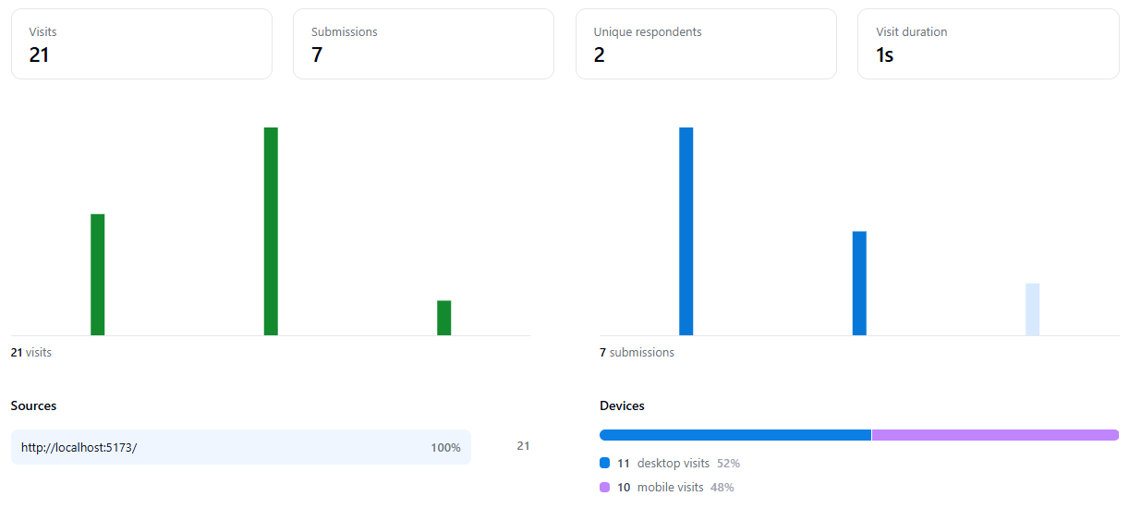Click the 'Devices' section heading
This screenshot has height=520, width=1129.
pos(622,405)
